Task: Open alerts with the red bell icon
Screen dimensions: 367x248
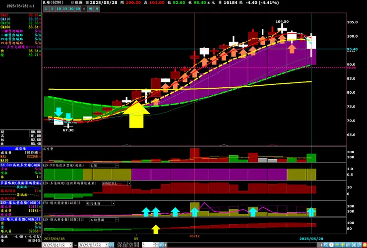Action: [x=365, y=245]
